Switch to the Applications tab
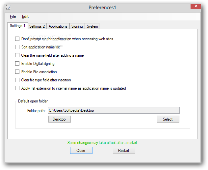 (x=58, y=26)
